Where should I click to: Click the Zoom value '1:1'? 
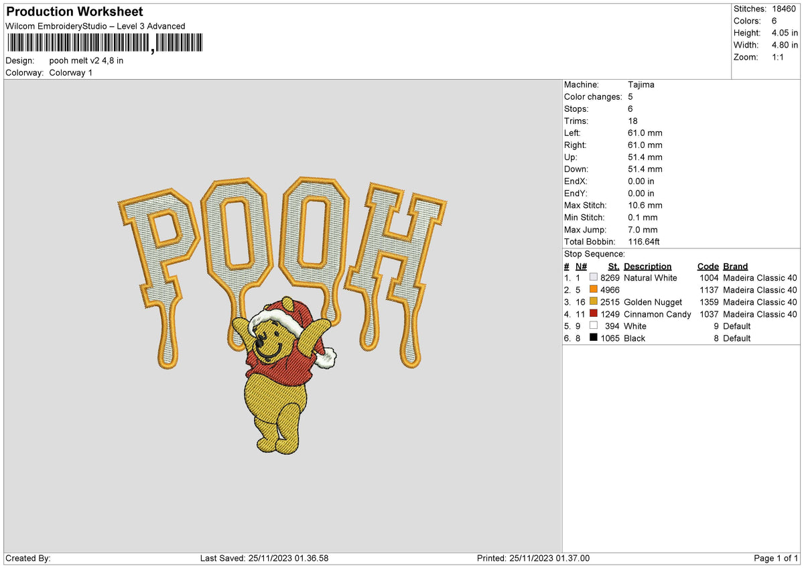point(779,57)
